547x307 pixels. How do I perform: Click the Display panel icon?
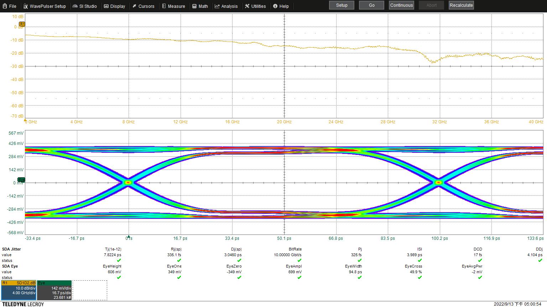pyautogui.click(x=106, y=6)
